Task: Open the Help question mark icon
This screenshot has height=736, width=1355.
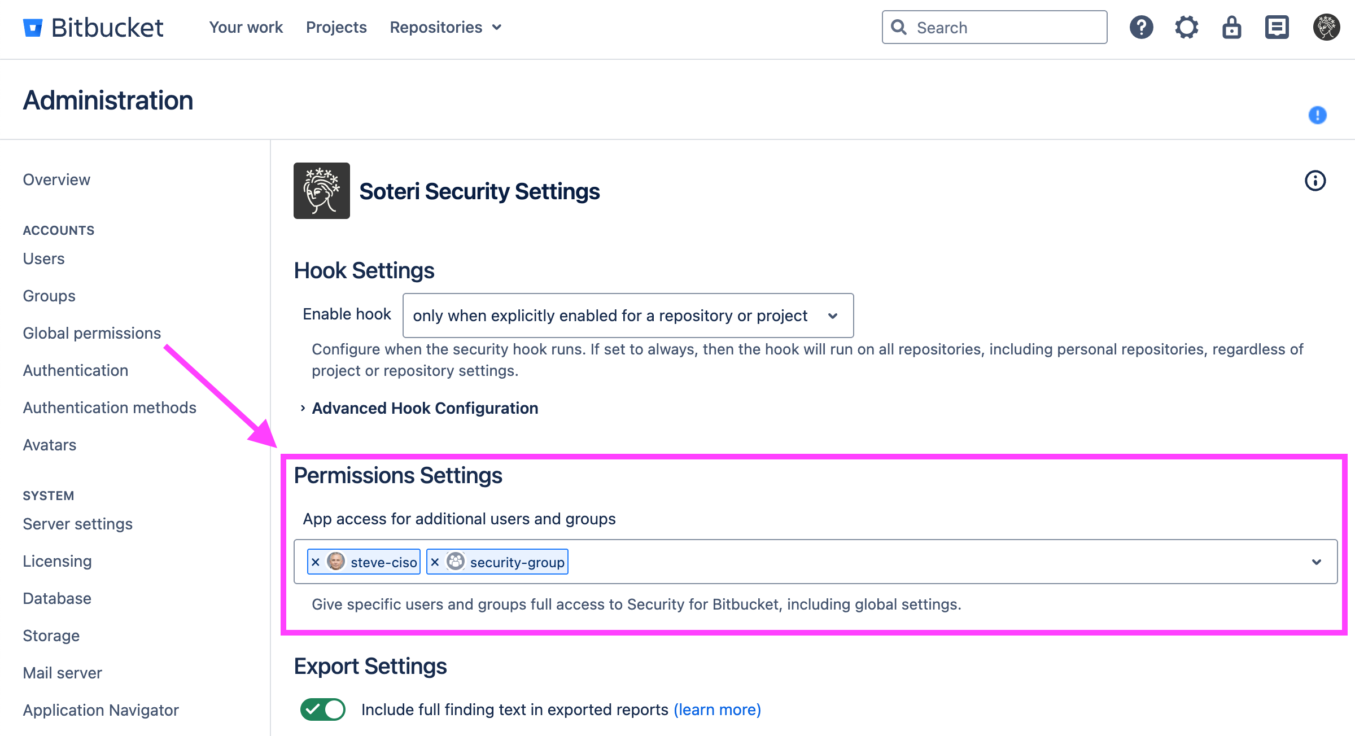Action: (x=1141, y=27)
